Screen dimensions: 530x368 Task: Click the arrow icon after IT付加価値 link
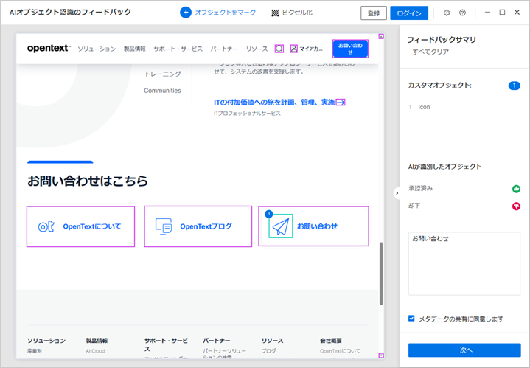pyautogui.click(x=341, y=103)
